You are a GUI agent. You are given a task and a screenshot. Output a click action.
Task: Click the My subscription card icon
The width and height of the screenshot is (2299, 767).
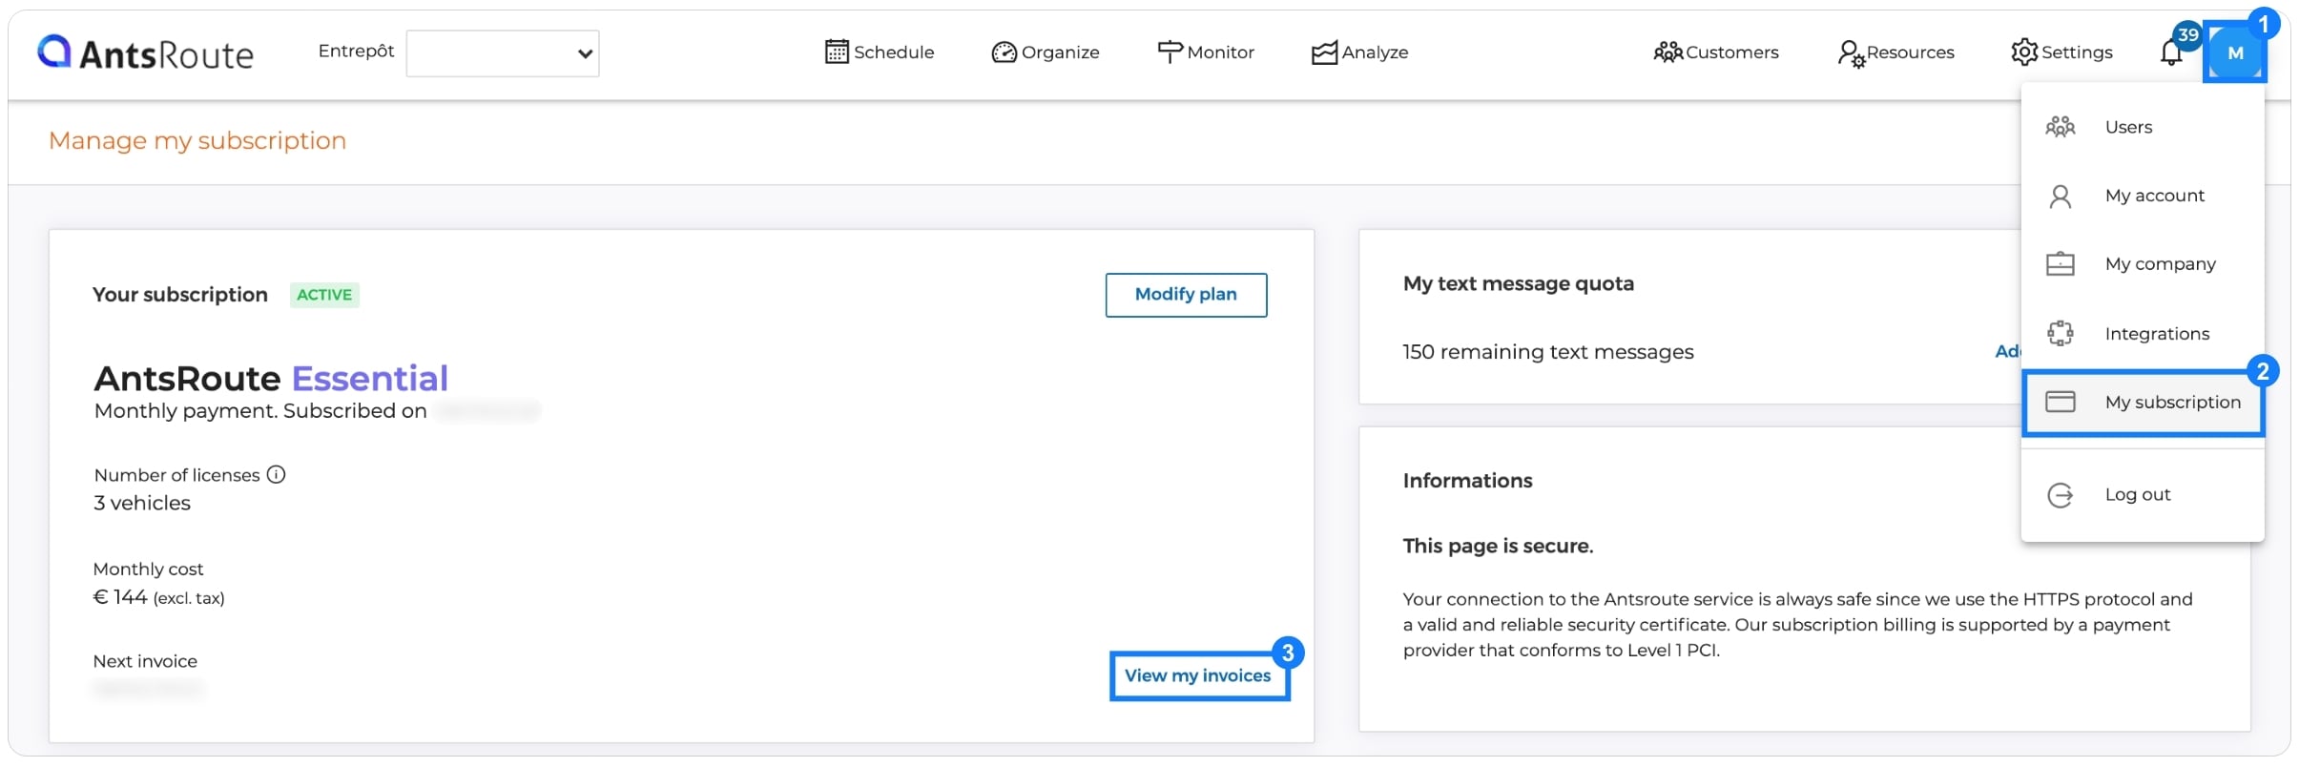[x=2060, y=402]
